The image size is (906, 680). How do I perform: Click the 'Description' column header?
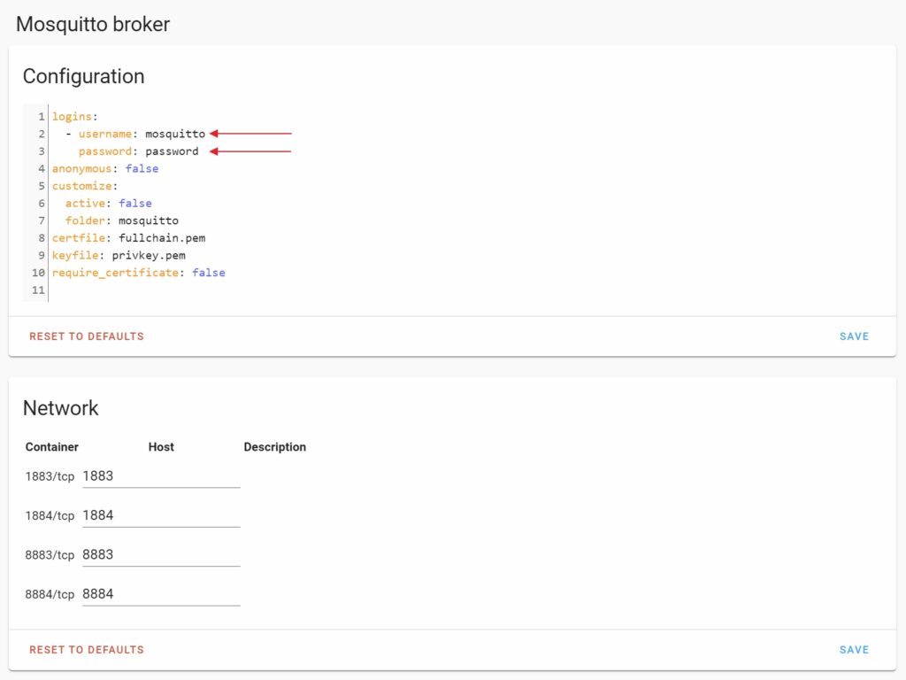pos(274,447)
